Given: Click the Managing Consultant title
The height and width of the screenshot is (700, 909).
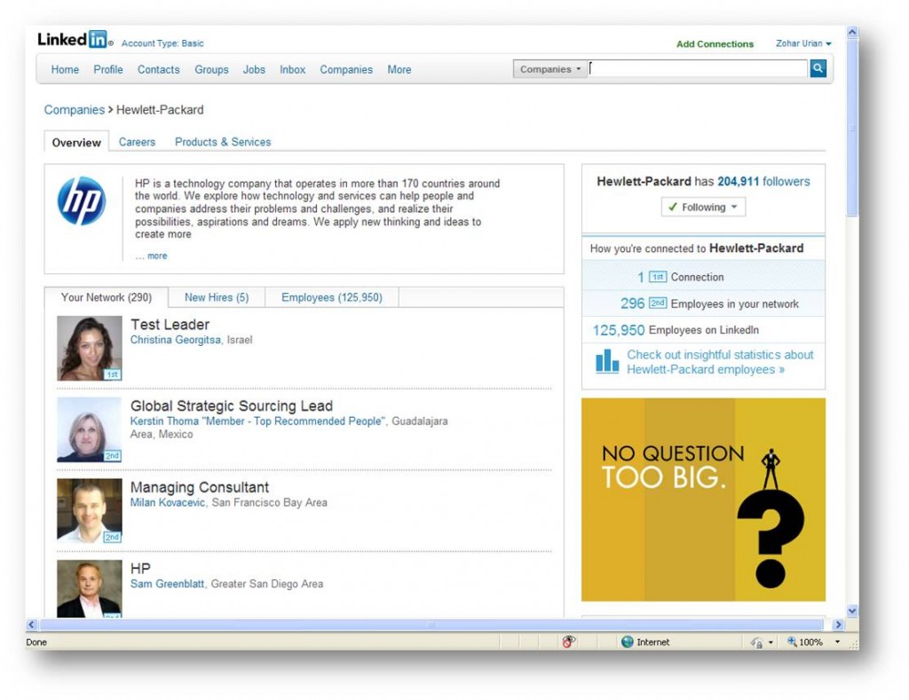Looking at the screenshot, I should click(200, 487).
